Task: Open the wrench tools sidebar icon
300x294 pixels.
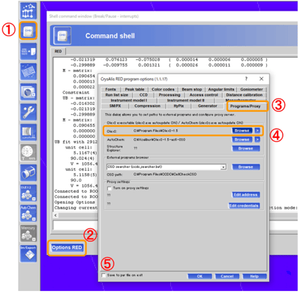Action: tap(28, 112)
